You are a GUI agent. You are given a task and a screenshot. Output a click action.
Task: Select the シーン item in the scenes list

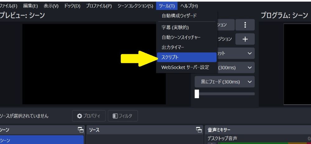pyautogui.click(x=42, y=140)
